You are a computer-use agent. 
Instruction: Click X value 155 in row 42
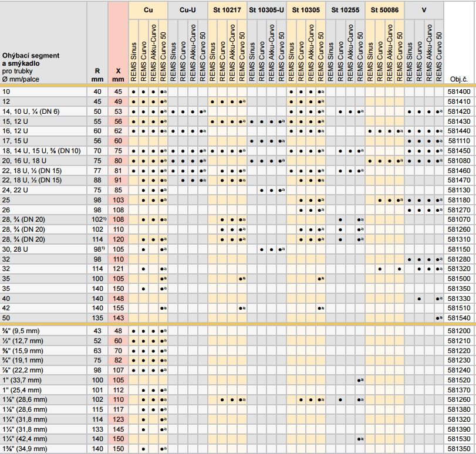tap(118, 308)
